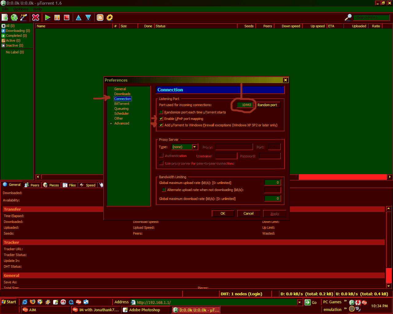The image size is (393, 314).
Task: Select Scheduler in preferences tree
Action: tap(121, 113)
